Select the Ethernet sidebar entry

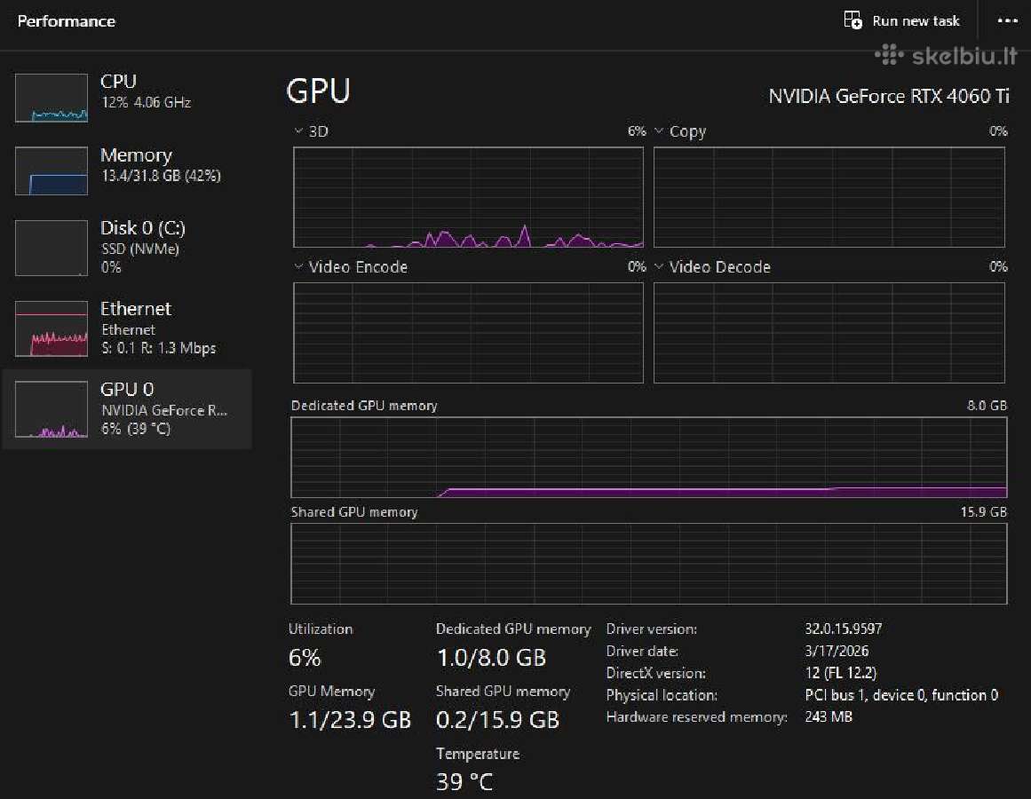coord(127,328)
